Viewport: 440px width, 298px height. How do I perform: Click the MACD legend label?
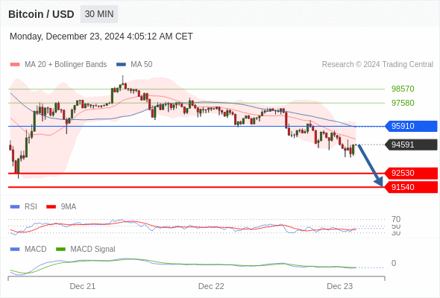click(x=36, y=249)
